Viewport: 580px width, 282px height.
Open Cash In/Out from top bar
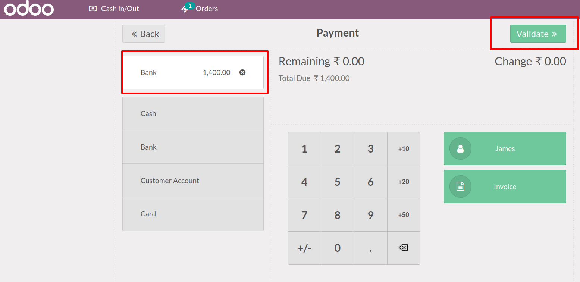point(114,9)
